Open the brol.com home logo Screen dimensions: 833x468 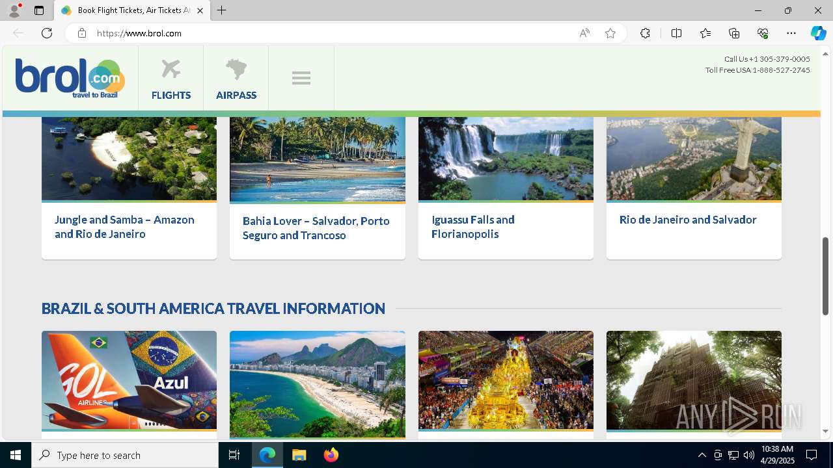70,78
